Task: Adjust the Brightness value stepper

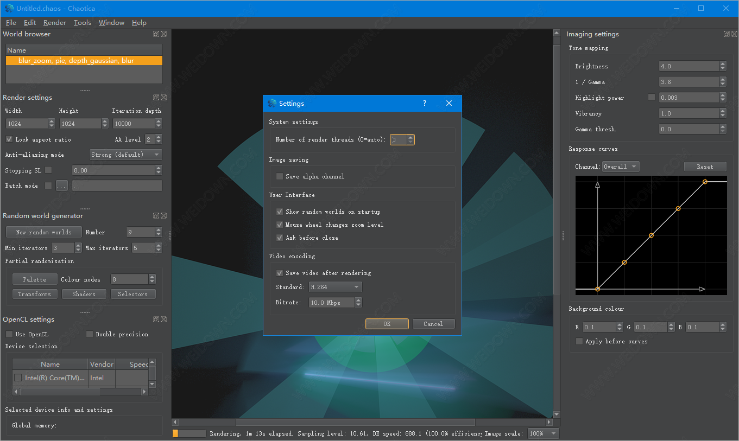Action: tap(723, 66)
